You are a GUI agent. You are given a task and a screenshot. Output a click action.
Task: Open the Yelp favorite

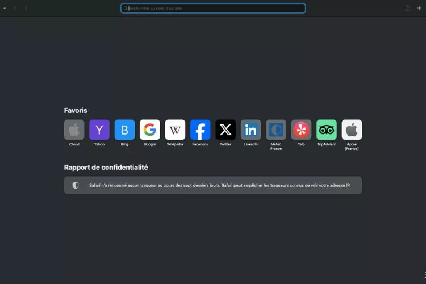click(x=301, y=130)
